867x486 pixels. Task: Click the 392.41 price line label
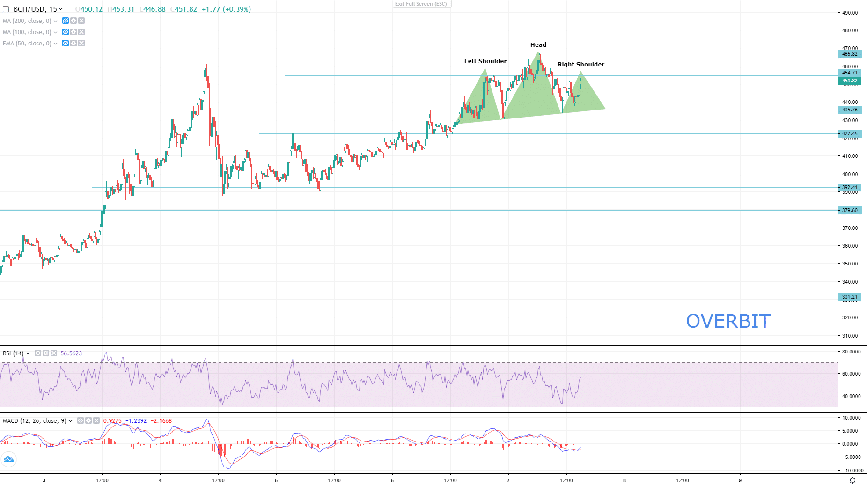tap(850, 187)
